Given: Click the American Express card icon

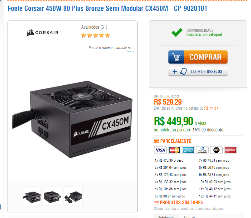Looking at the screenshot, I should pyautogui.click(x=188, y=150).
